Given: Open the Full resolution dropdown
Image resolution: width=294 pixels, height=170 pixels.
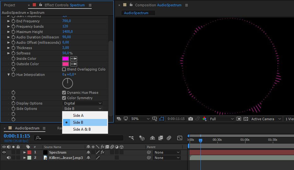Looking at the screenshot, I should click(222, 119).
